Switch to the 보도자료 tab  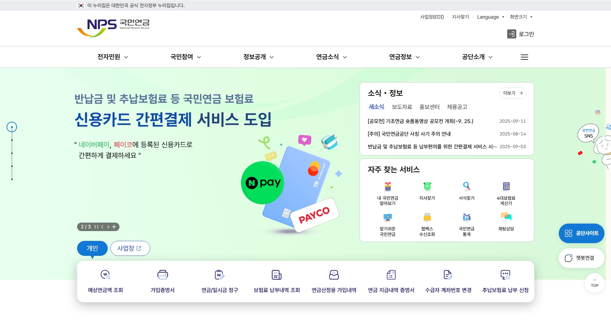(402, 107)
